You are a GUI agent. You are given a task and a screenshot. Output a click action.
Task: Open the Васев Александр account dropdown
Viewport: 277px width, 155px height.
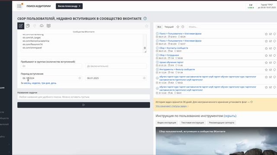[69, 6]
